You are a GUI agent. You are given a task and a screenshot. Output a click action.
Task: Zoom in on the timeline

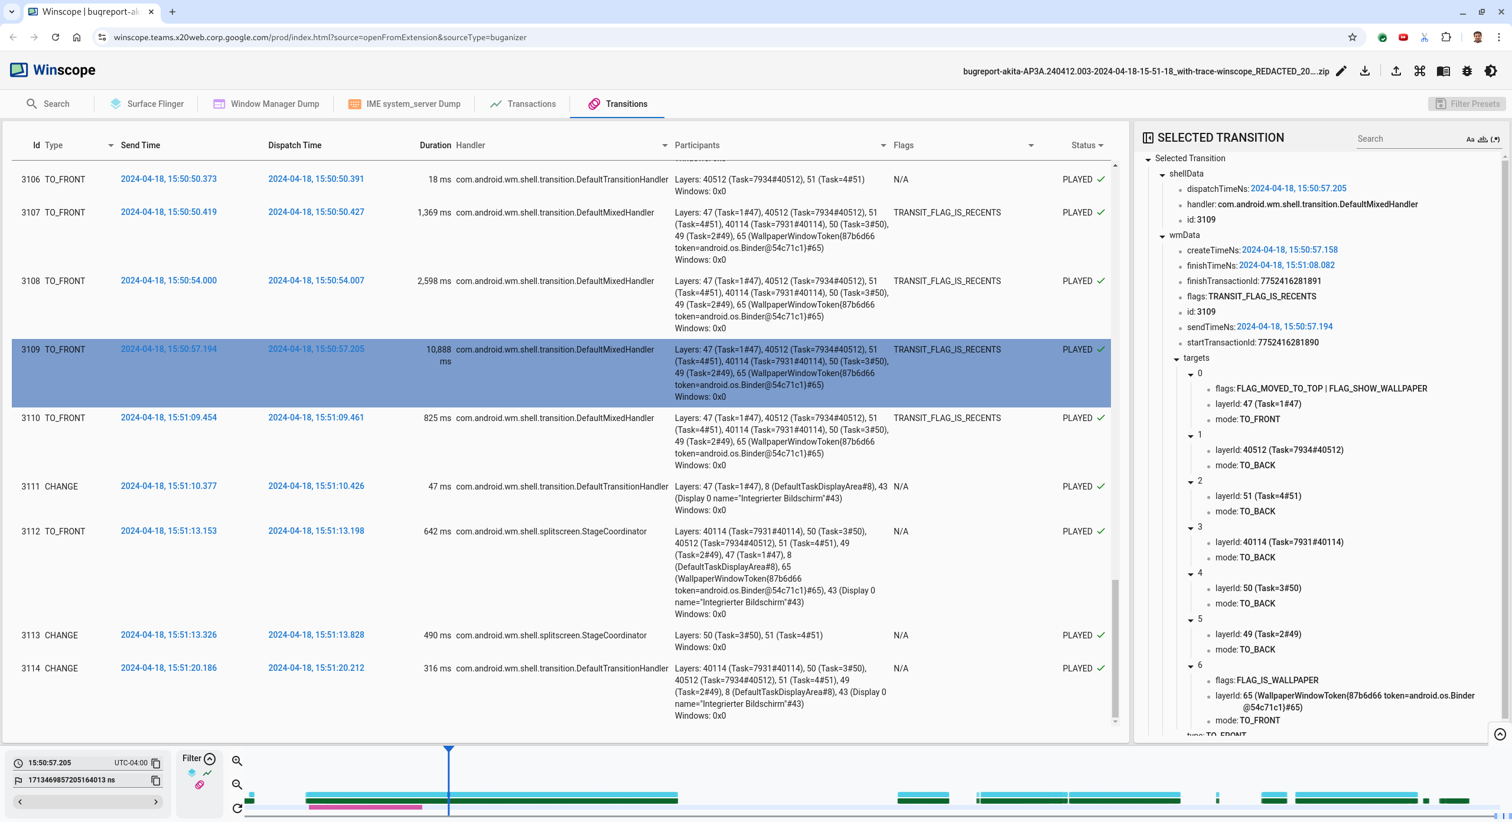[x=237, y=761]
